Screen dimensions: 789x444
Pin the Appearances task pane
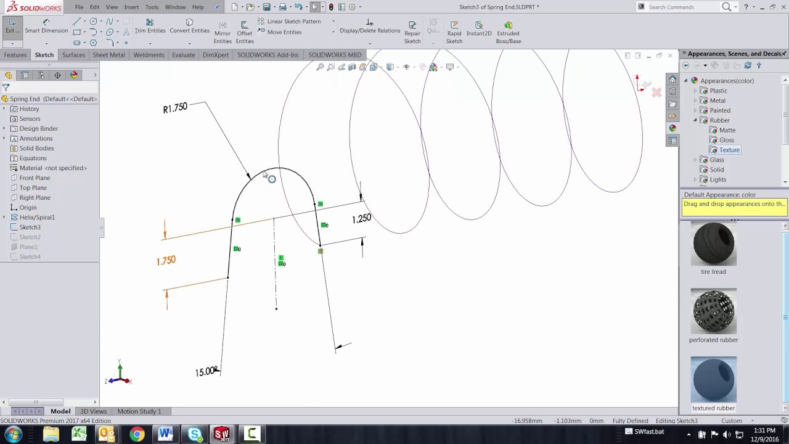785,54
